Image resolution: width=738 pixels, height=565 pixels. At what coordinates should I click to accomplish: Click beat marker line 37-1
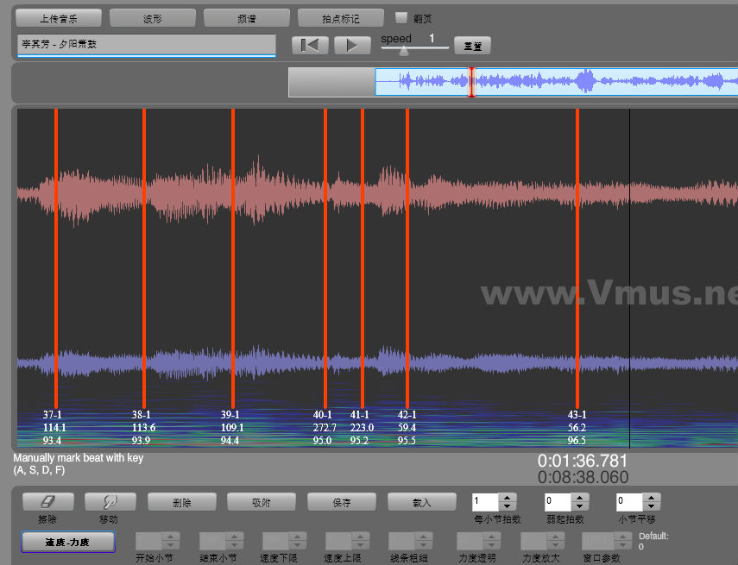coord(56,259)
